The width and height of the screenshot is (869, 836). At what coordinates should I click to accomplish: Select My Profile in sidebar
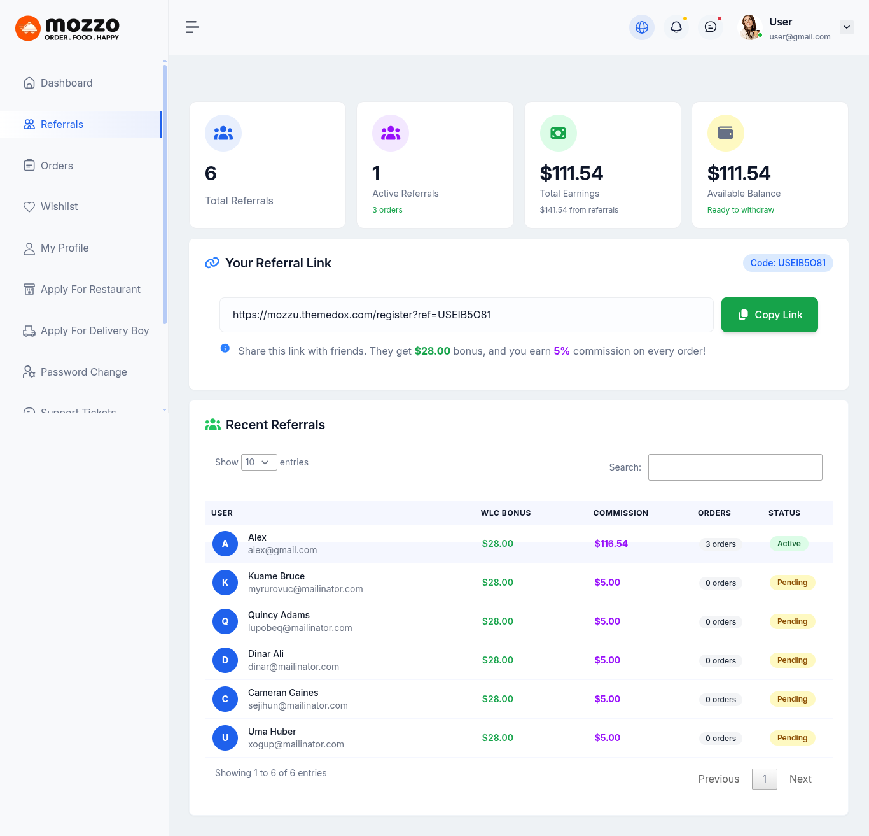[64, 248]
